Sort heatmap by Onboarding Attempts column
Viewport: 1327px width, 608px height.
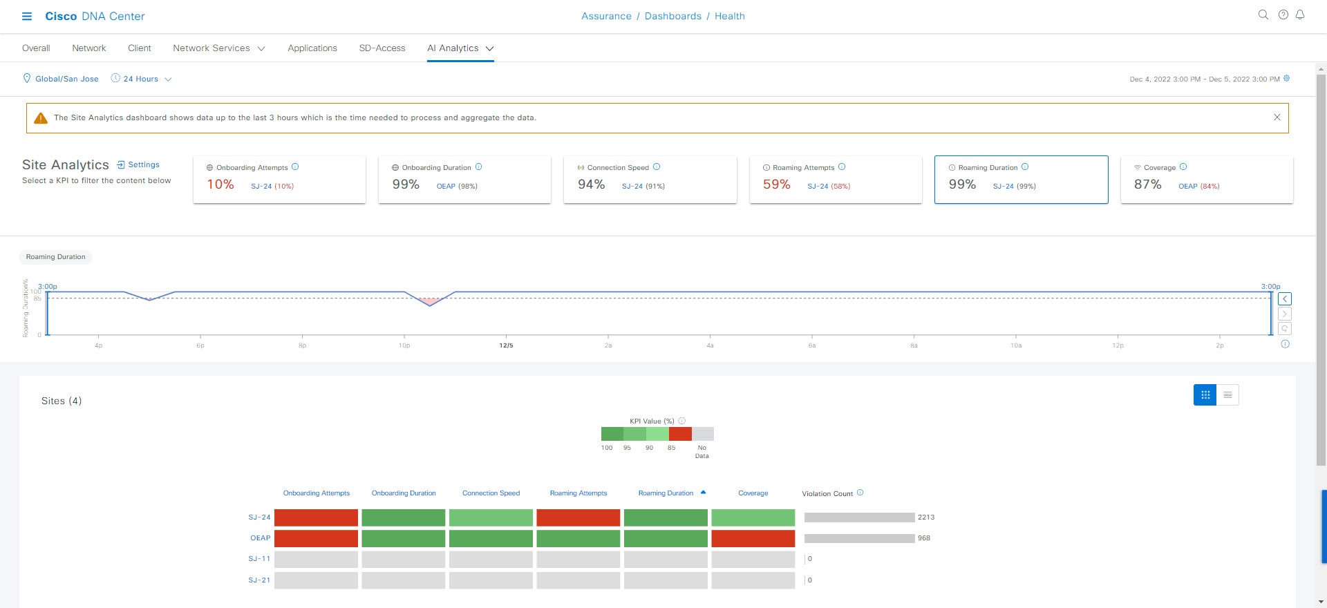317,493
